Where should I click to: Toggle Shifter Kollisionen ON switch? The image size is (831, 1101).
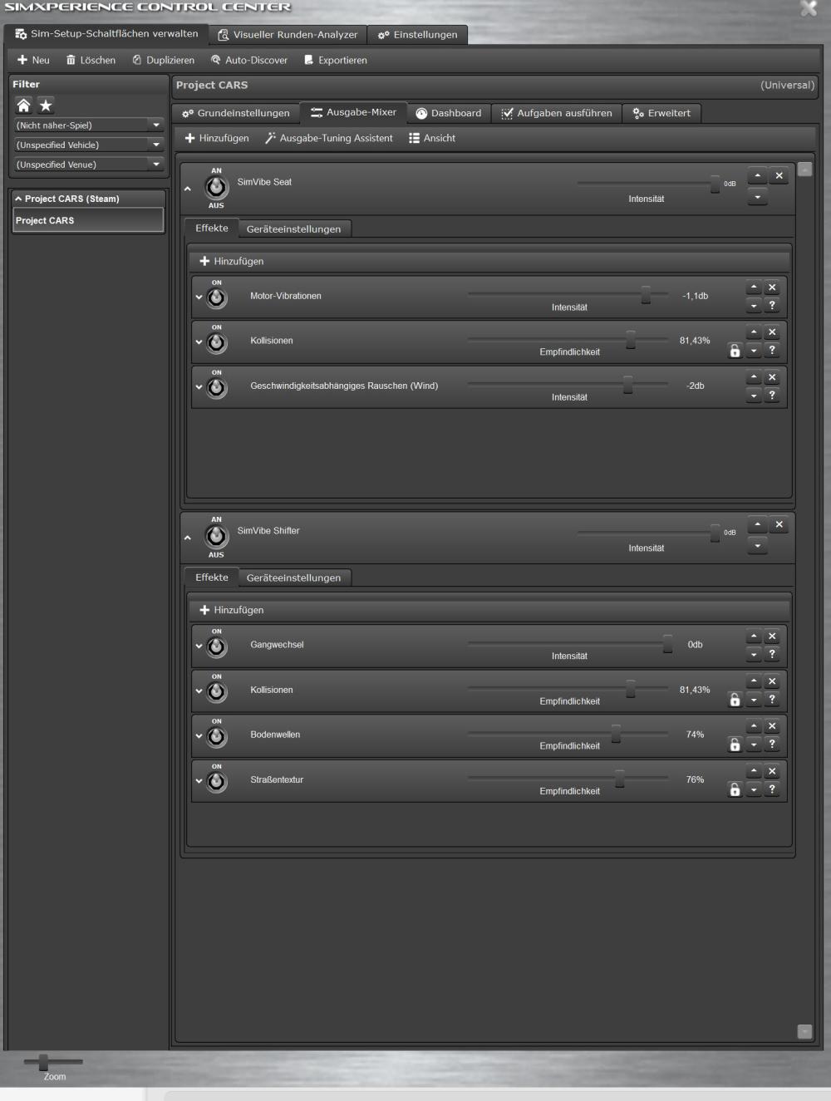[217, 692]
